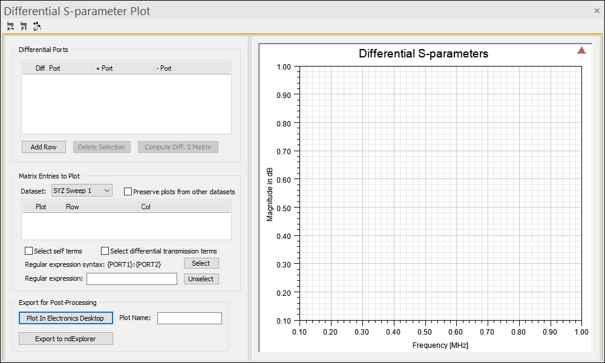The image size is (605, 363).
Task: Export results to ndExplorer
Action: click(x=65, y=338)
